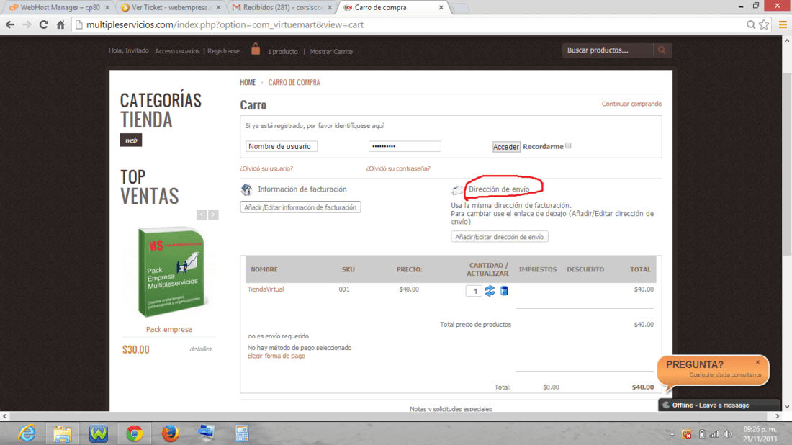Open Mostrar Carrito link
792x445 pixels.
pos(331,52)
